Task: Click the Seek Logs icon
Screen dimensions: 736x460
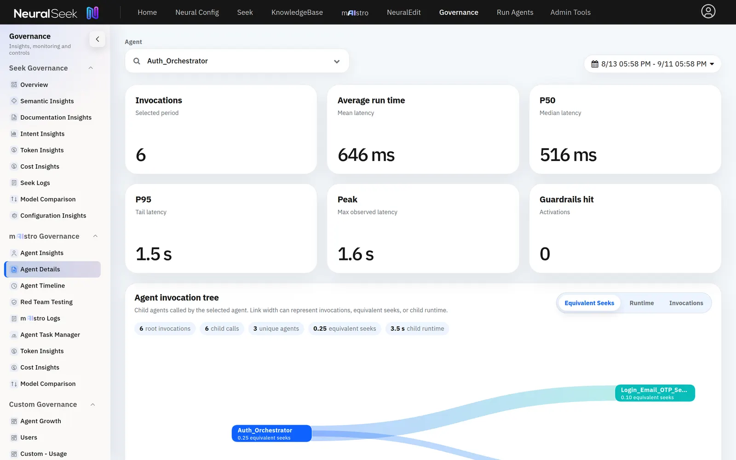Action: pyautogui.click(x=14, y=183)
